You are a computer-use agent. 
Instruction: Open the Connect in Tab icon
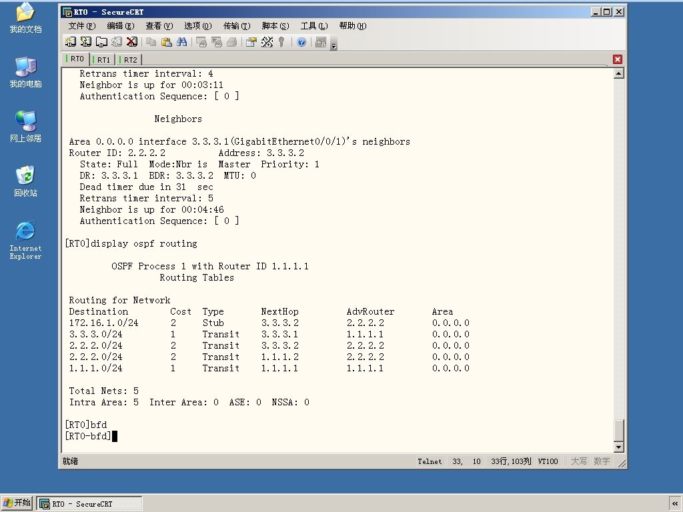pos(101,42)
